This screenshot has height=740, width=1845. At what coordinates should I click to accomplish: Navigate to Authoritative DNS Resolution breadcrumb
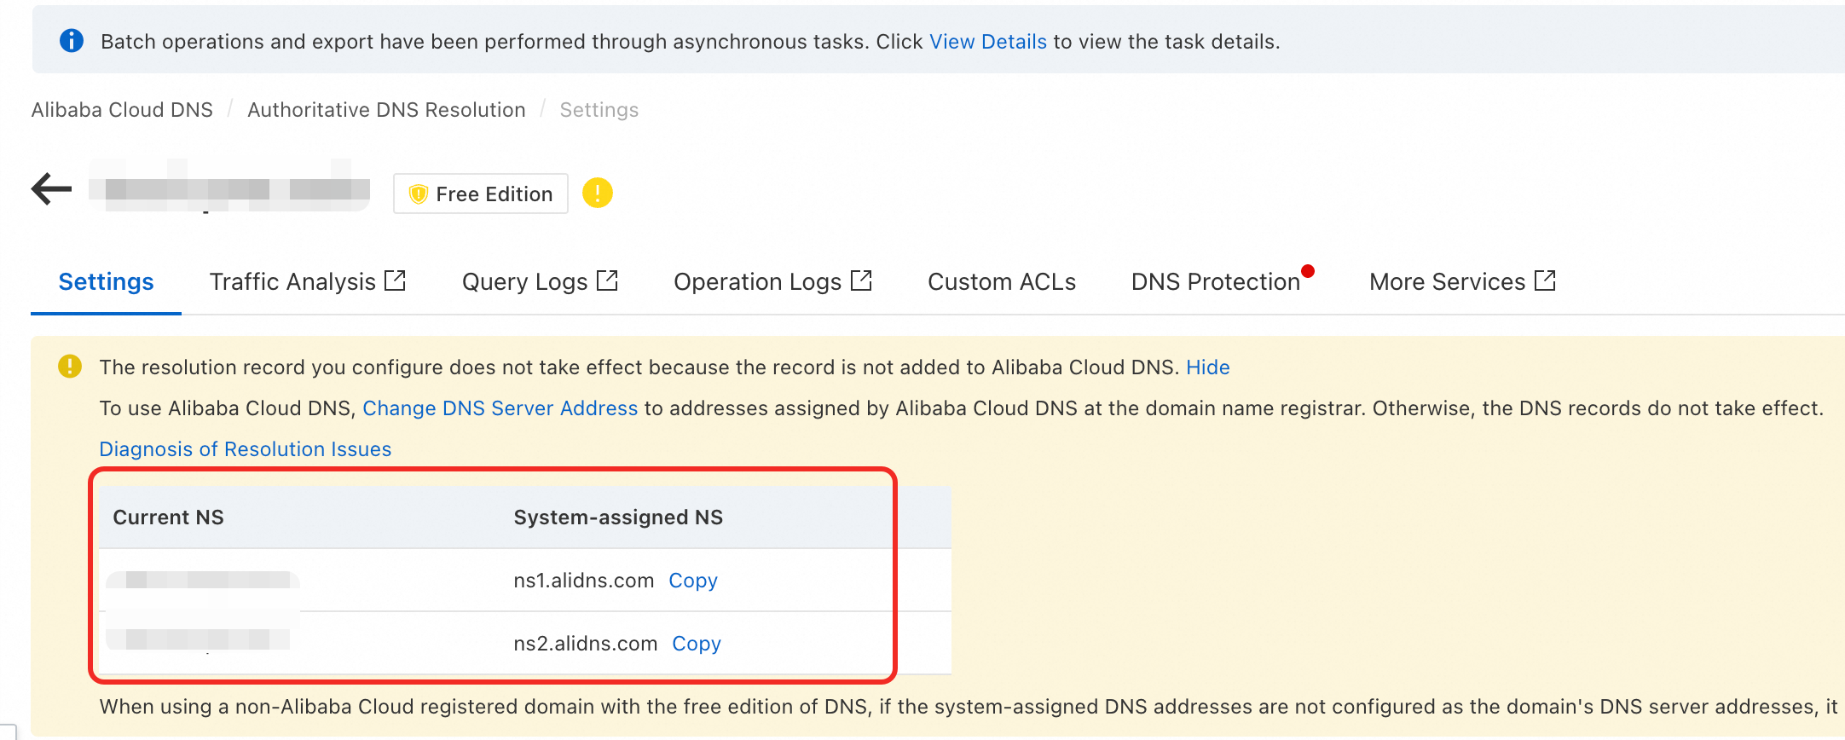pos(386,110)
